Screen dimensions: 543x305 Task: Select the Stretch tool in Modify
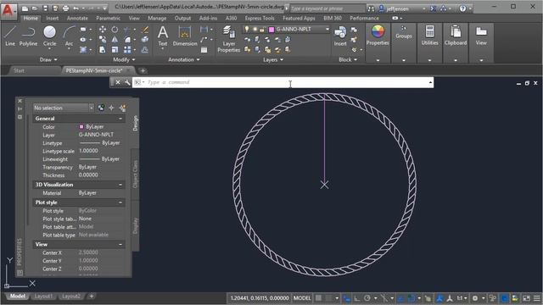tap(103, 50)
